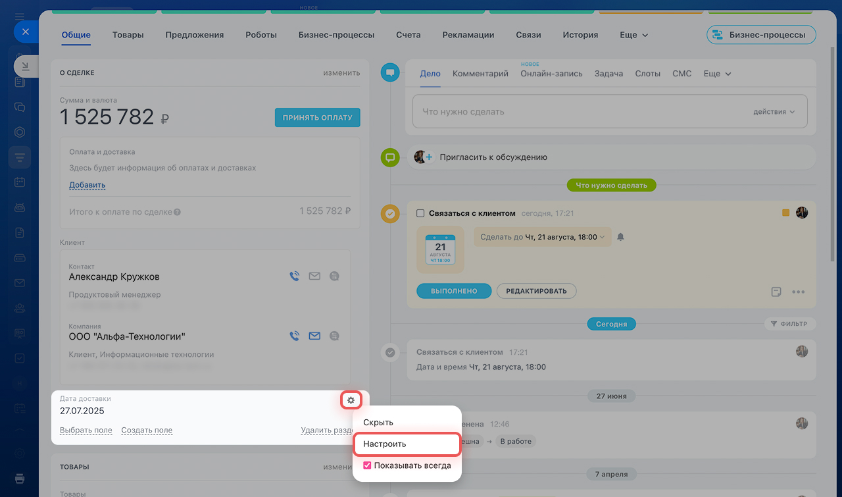Click the help question mark near Итого к оплате
Viewport: 842px width, 497px height.
click(177, 212)
